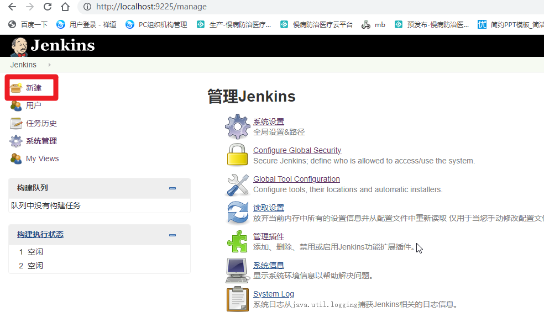
Task: Open the 生产-慢病防治医疗 bookmark
Action: (x=234, y=25)
